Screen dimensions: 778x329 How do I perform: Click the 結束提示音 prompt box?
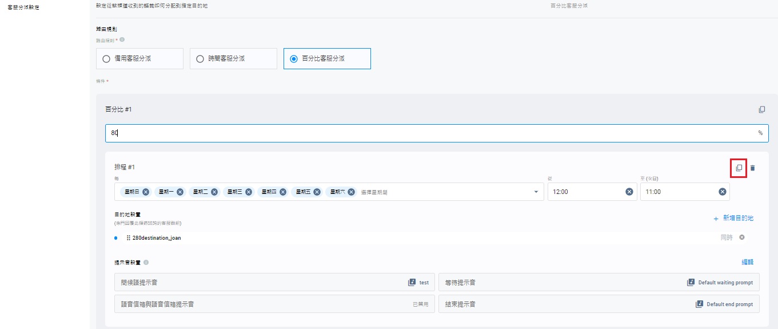599,304
